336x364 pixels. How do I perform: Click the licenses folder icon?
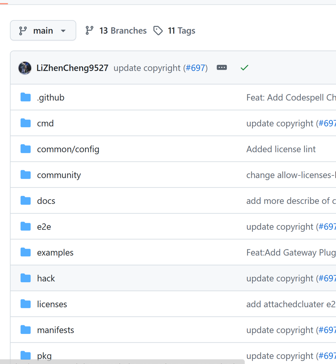[26, 304]
